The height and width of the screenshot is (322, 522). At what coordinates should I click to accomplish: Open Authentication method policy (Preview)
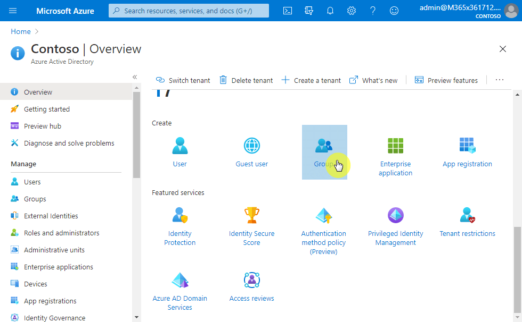coord(324,231)
